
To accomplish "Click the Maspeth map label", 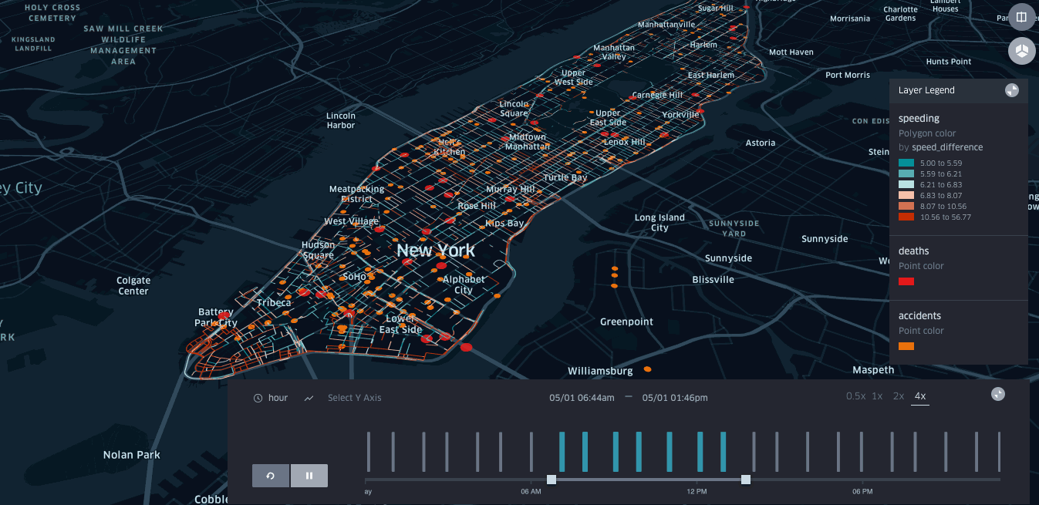I will (874, 370).
